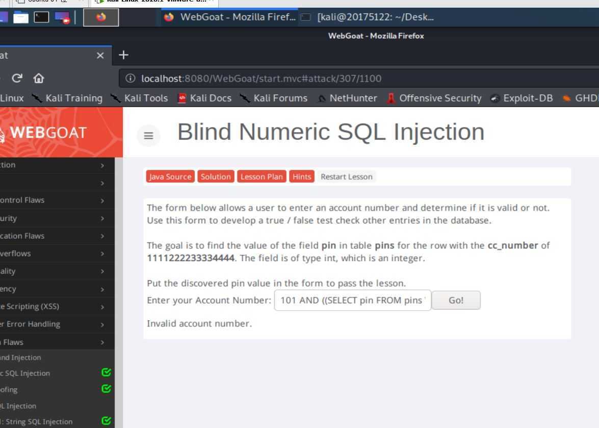Open the String SQL Injection lesson

coord(36,422)
